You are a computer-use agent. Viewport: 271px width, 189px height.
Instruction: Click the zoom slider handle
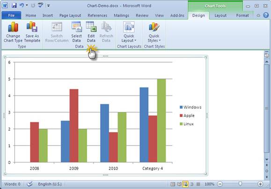pyautogui.click(x=240, y=184)
